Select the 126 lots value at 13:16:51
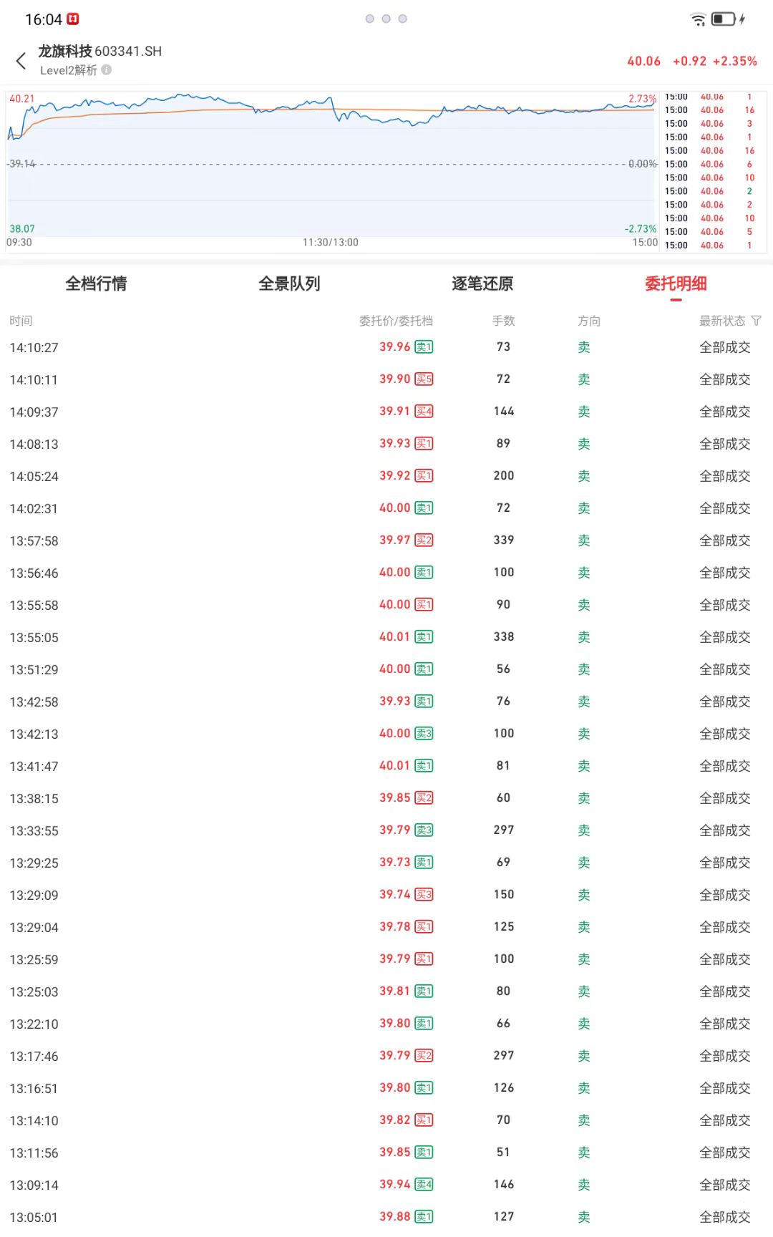The width and height of the screenshot is (773, 1237). (x=504, y=1087)
